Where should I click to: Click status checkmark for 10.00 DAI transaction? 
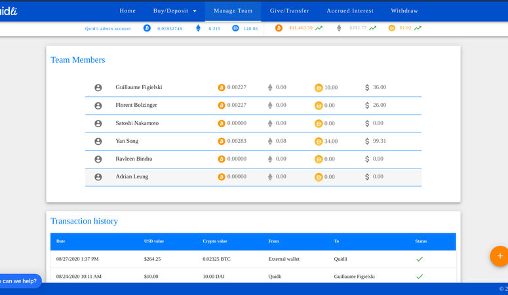point(420,277)
